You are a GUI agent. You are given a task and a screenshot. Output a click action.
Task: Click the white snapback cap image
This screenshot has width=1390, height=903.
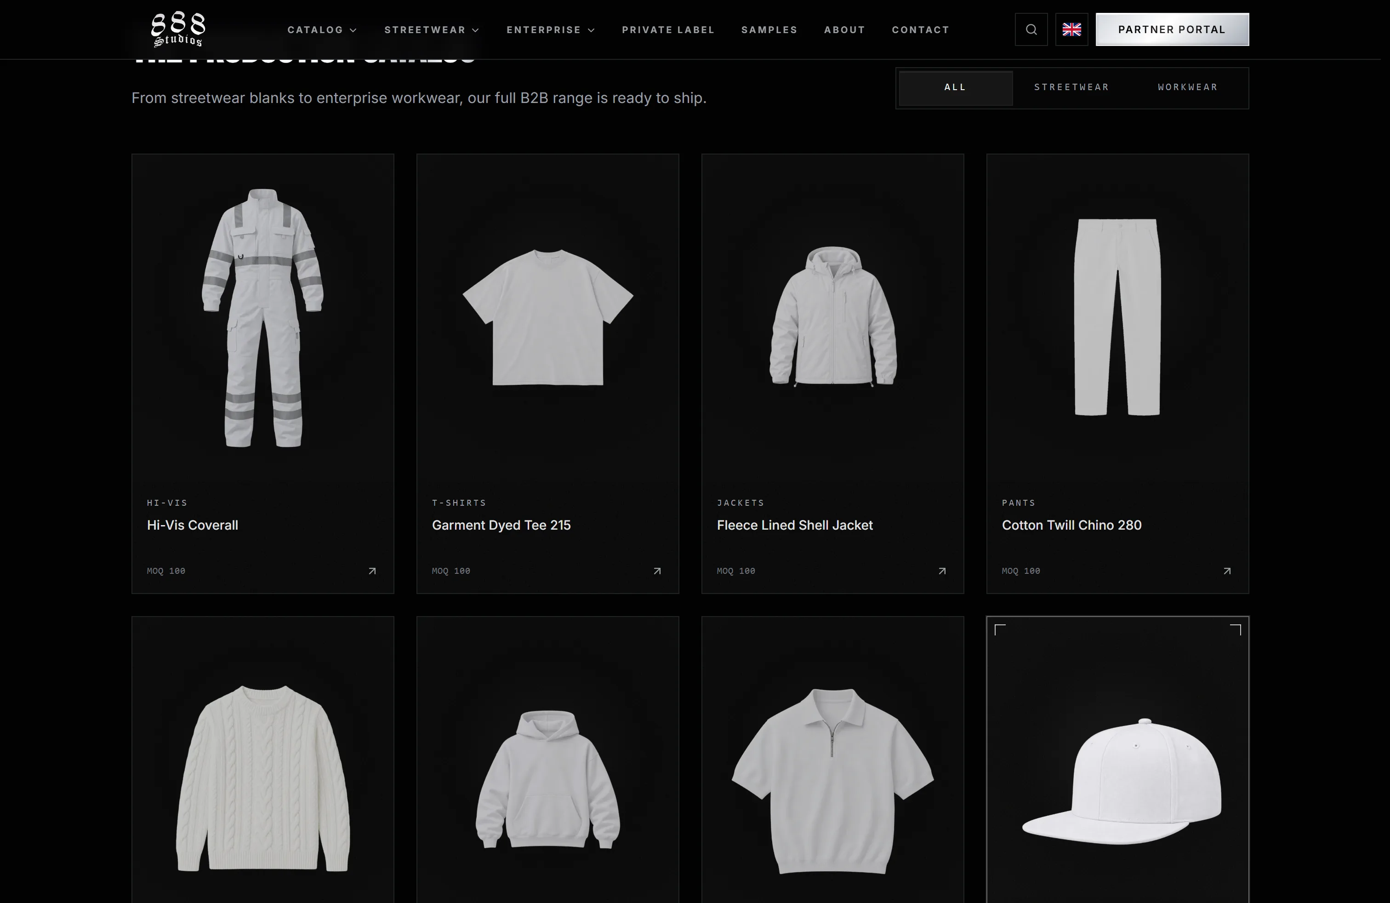[1122, 782]
